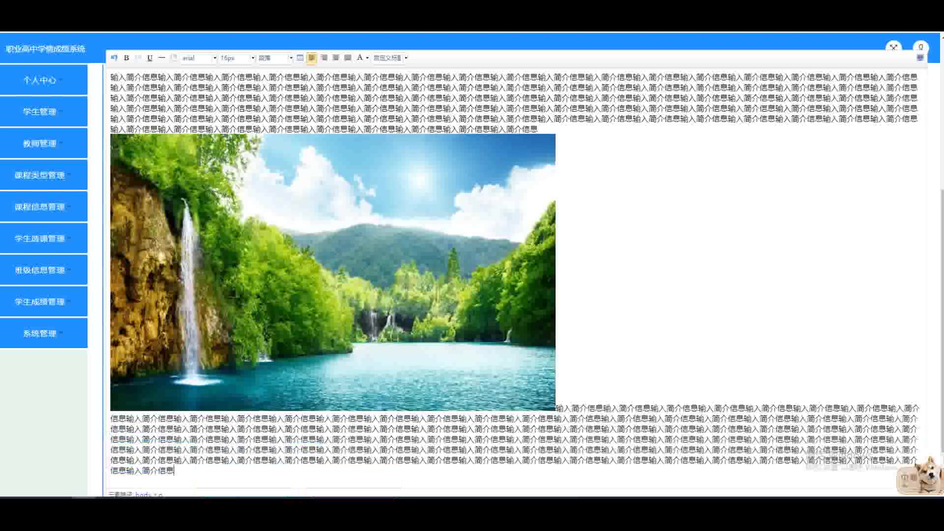Click the paste document icon before font box
Image resolution: width=944 pixels, height=531 pixels.
coord(174,58)
